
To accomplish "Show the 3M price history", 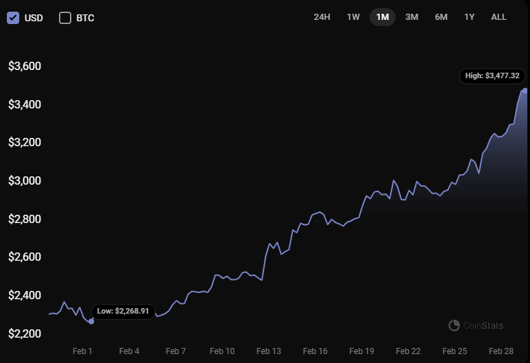I will 411,17.
